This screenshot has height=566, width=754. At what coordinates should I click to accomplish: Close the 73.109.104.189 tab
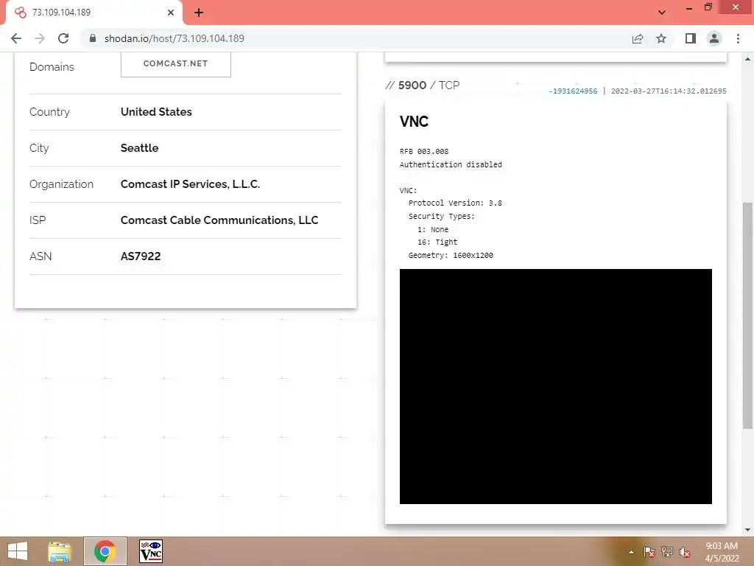pyautogui.click(x=171, y=13)
